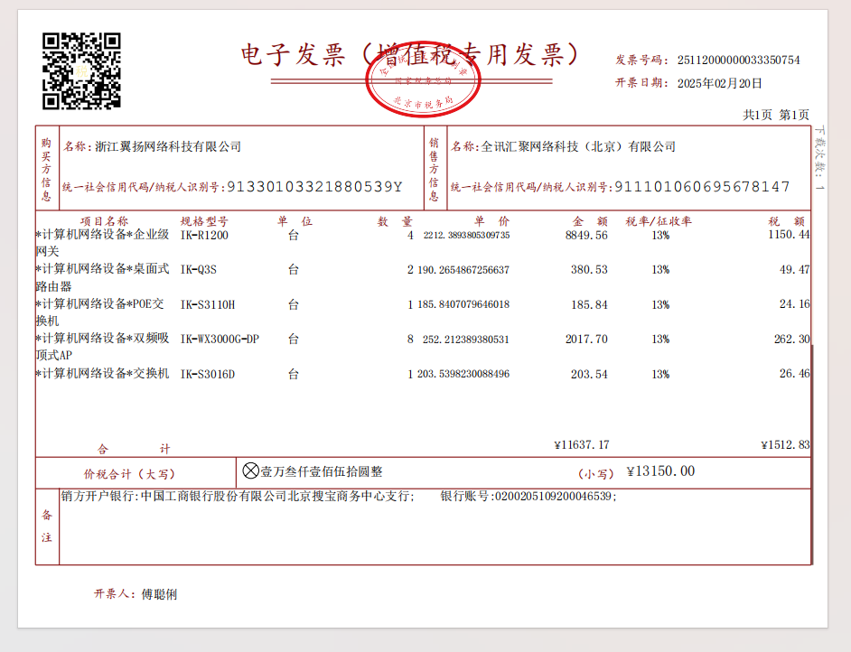The height and width of the screenshot is (652, 851).
Task: Click buyer tax ID 91330103321880539Y
Action: (313, 187)
